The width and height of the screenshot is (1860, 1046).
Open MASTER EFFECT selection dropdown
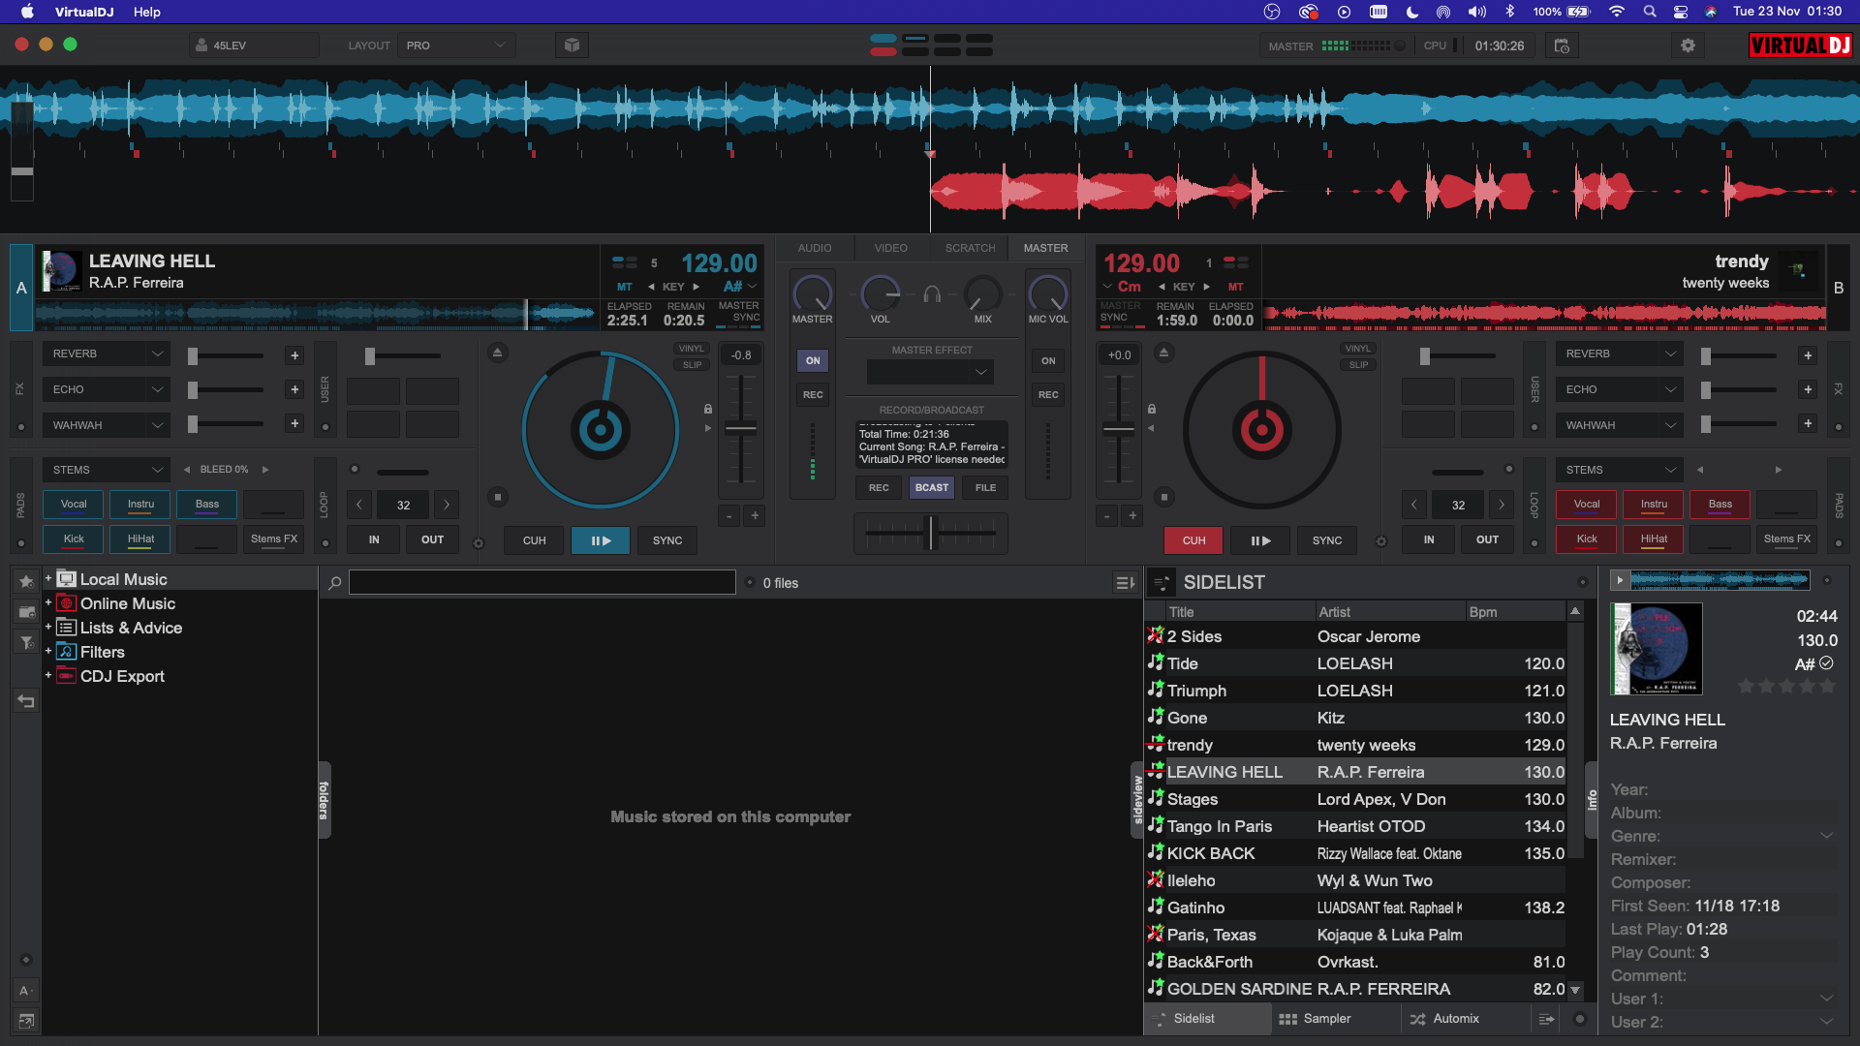coord(930,372)
